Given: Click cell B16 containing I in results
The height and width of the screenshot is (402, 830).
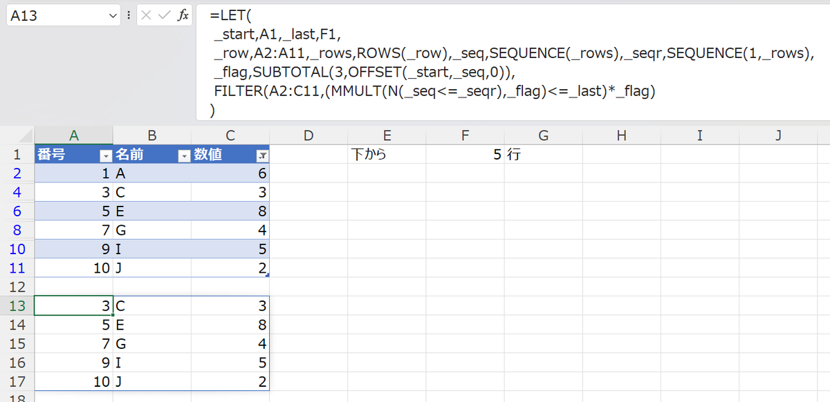Looking at the screenshot, I should click(152, 362).
